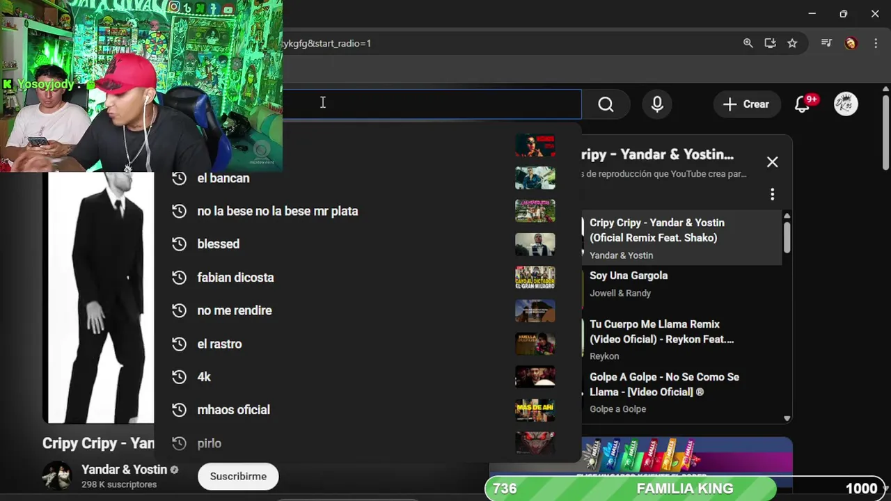Click the thumbnail beside pirlo suggestion
Image resolution: width=891 pixels, height=501 pixels.
(x=535, y=443)
